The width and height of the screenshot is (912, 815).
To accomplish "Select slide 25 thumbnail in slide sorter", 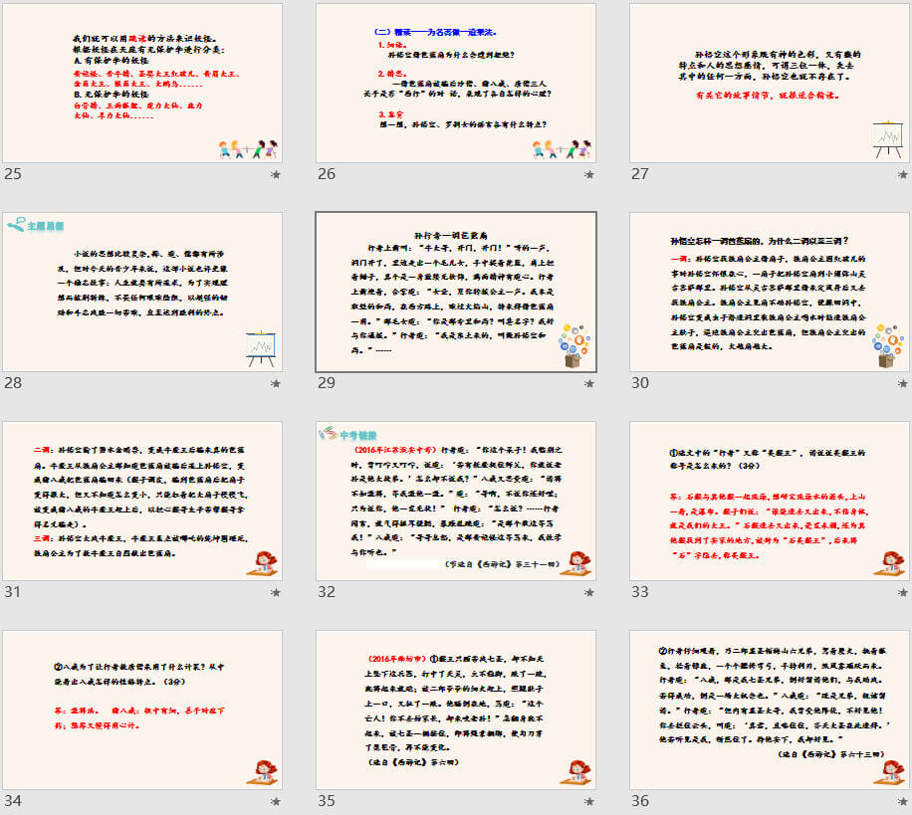I will point(142,84).
